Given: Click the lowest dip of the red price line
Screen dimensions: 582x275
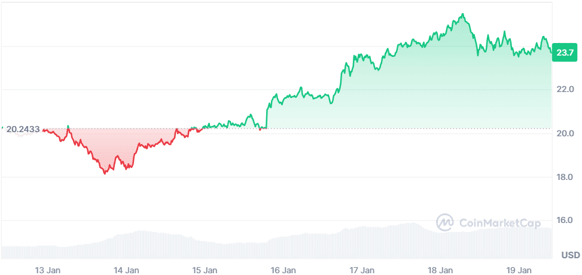Looking at the screenshot, I should pyautogui.click(x=105, y=173).
